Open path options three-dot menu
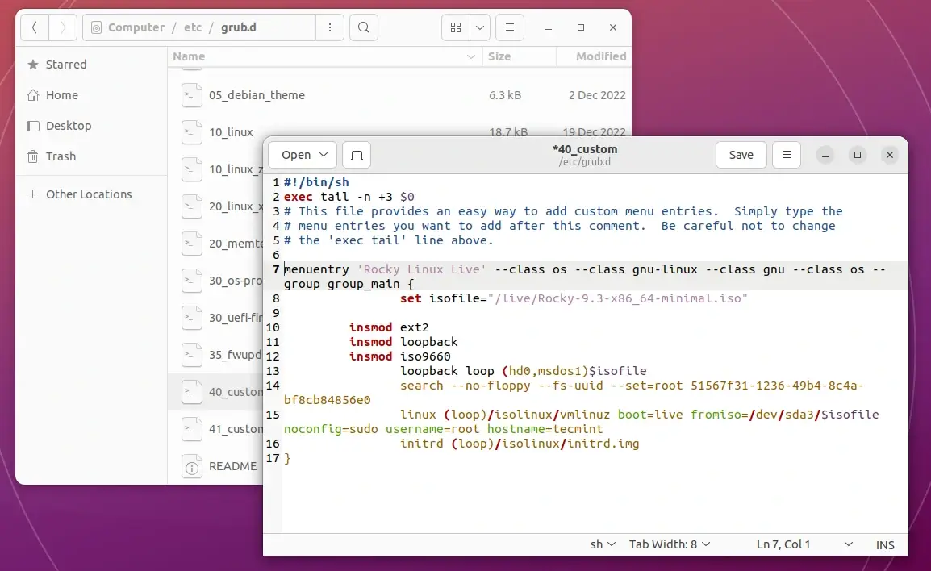 click(x=329, y=27)
